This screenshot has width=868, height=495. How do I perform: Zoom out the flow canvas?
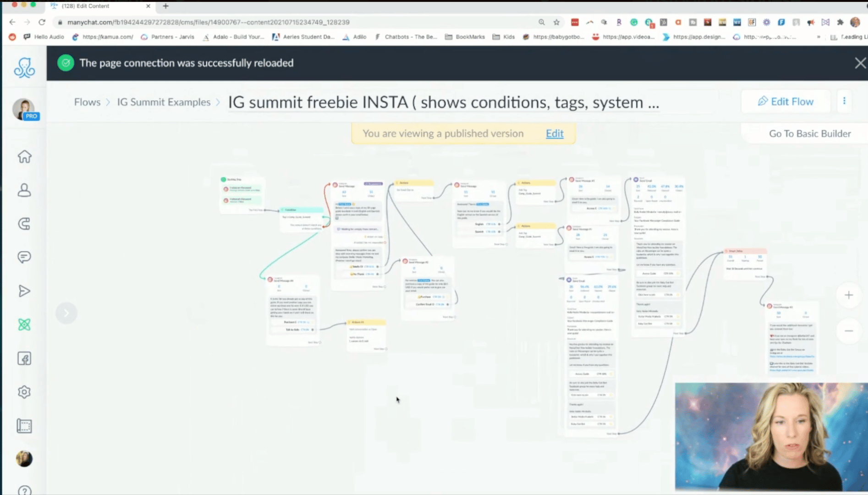coord(849,330)
